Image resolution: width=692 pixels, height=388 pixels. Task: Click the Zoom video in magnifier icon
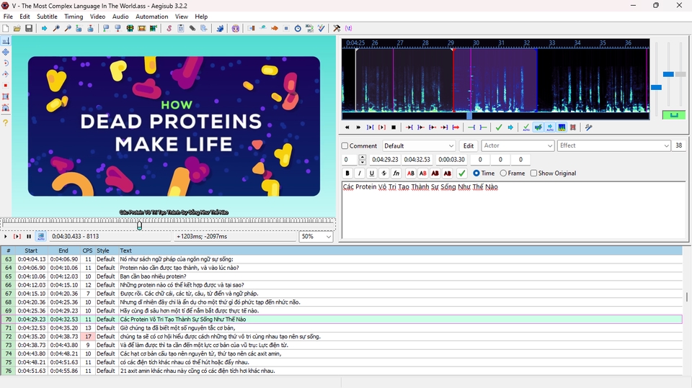tap(56, 28)
